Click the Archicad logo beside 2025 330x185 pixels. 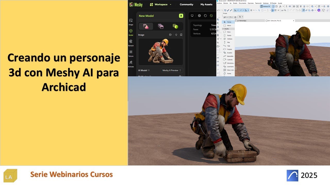tap(292, 175)
